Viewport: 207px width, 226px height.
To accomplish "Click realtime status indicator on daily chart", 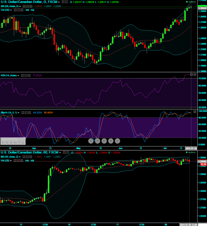I will coord(191,2).
